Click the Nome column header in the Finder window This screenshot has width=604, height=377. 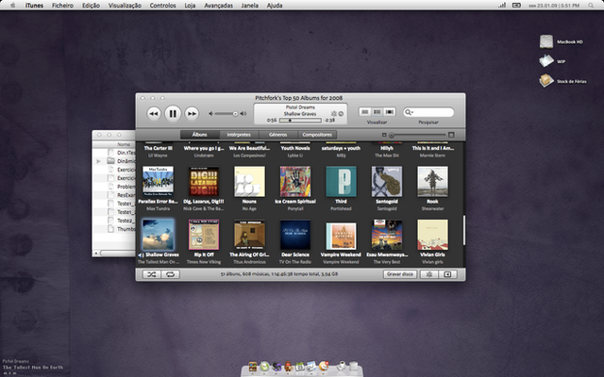click(124, 144)
